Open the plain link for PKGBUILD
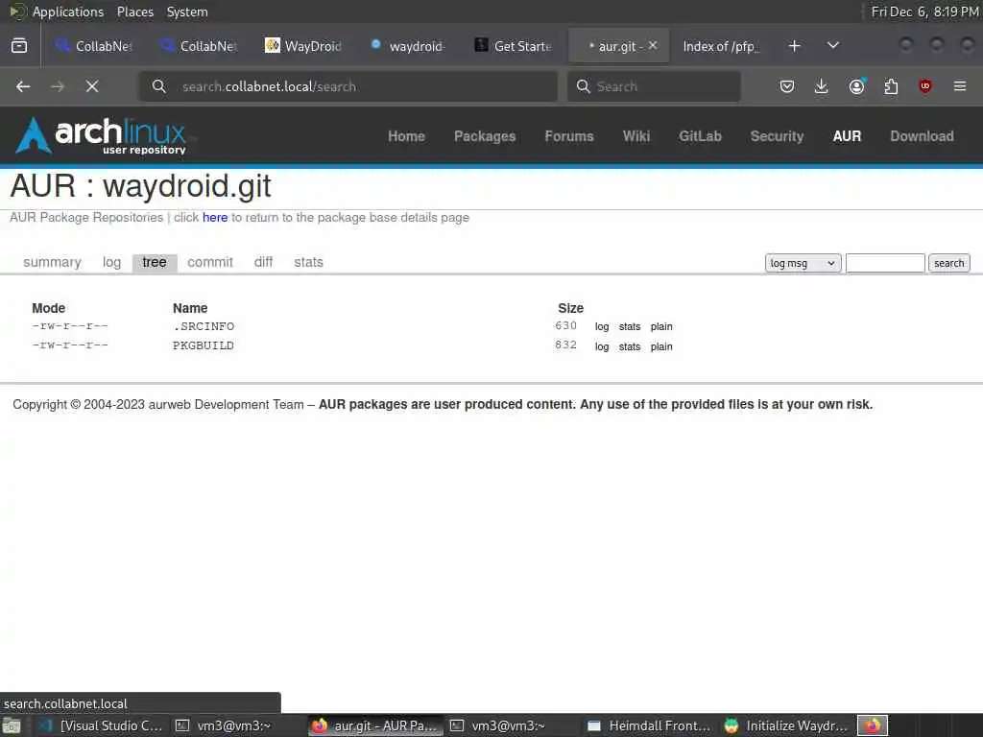 661,346
